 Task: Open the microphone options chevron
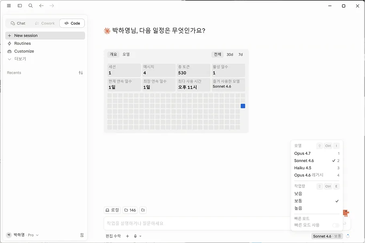[x=140, y=236]
